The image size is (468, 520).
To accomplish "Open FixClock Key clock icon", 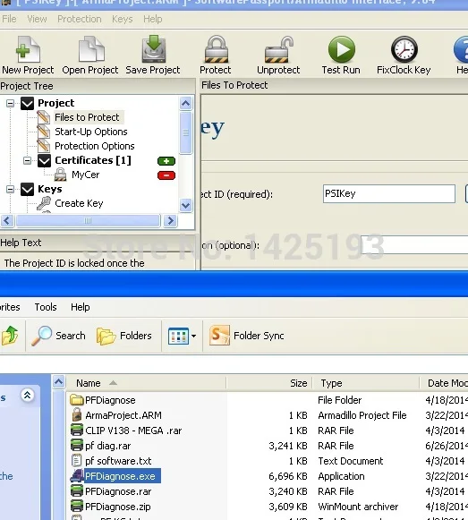I will pyautogui.click(x=404, y=49).
